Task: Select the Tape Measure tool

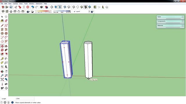Action: pos(2,59)
